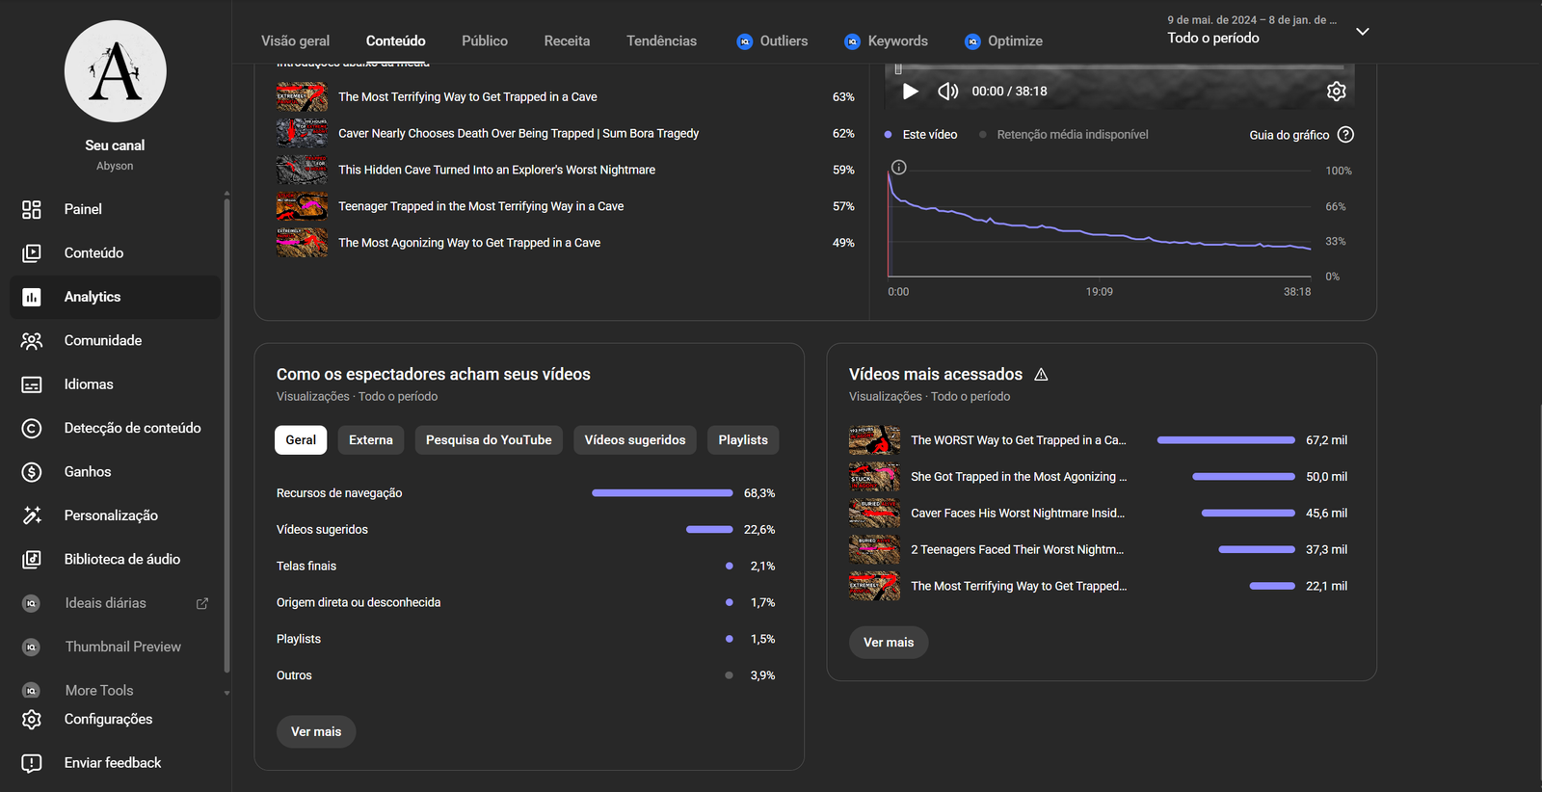Select the Pesquisa do YouTube filter chip
1542x792 pixels.
pyautogui.click(x=489, y=440)
